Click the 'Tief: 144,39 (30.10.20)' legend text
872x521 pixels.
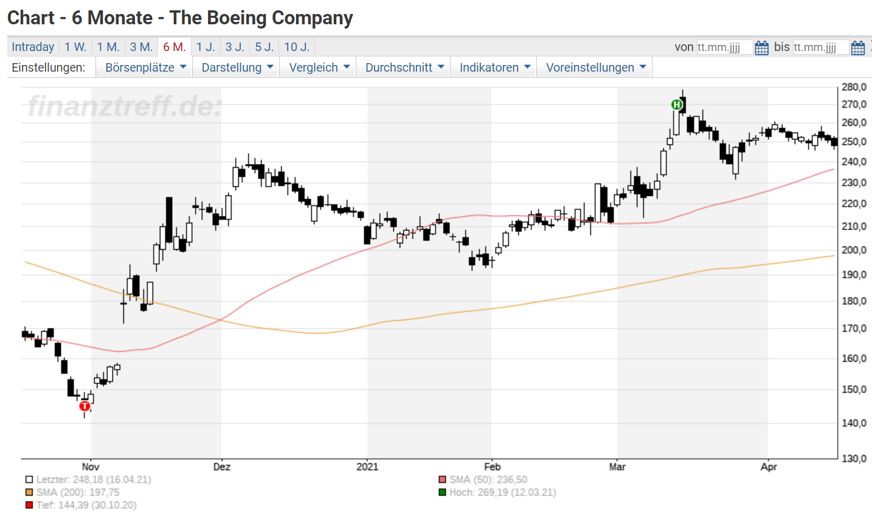(86, 505)
